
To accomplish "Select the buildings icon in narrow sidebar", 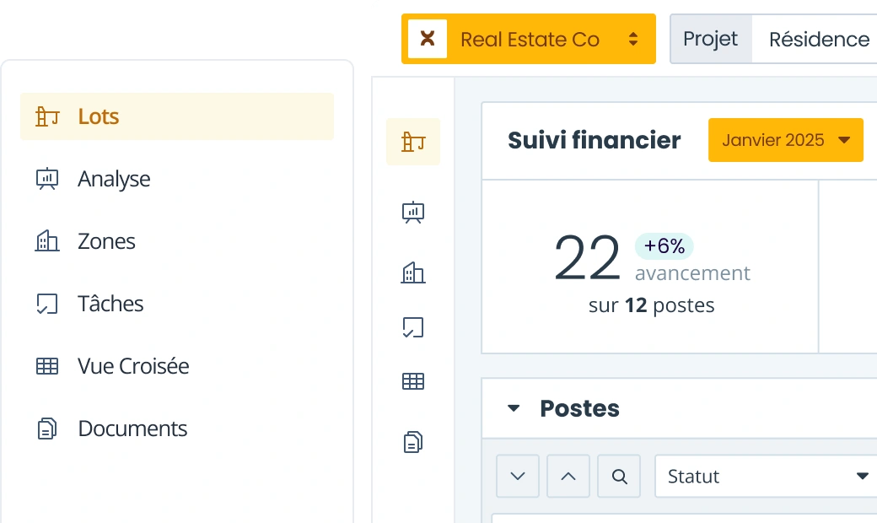I will (x=413, y=272).
